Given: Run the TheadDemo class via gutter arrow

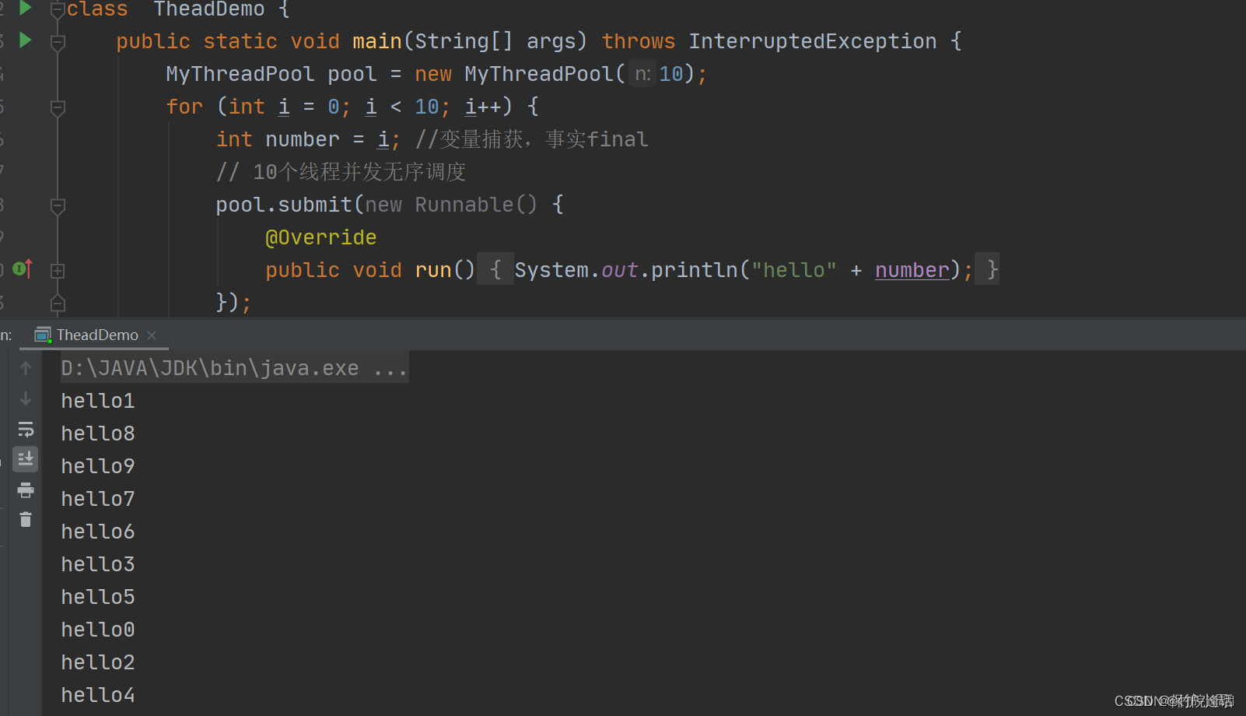Looking at the screenshot, I should pos(24,9).
